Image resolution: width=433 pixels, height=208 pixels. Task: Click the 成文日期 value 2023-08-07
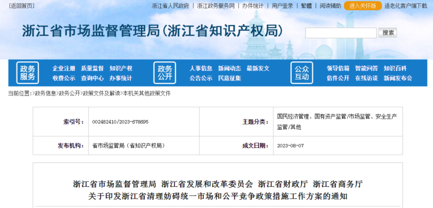tap(291, 146)
